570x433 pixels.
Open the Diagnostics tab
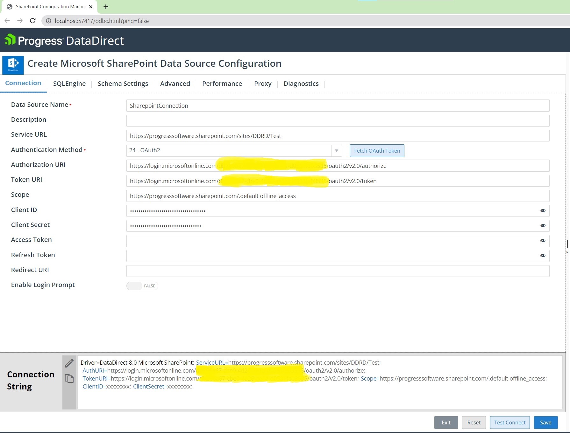[x=301, y=84]
